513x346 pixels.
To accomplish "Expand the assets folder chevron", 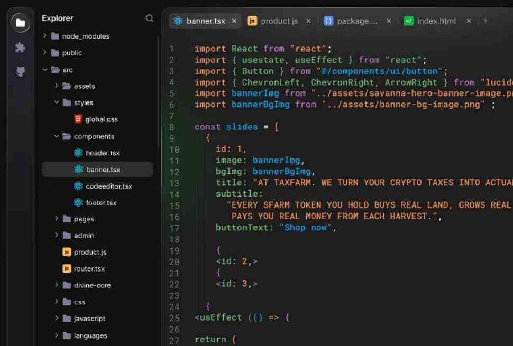I will coord(56,86).
